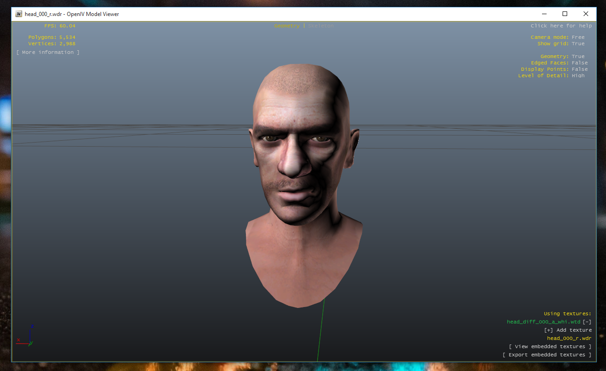Click the Vertices: 2,988 statistic
606x371 pixels.
pos(52,44)
